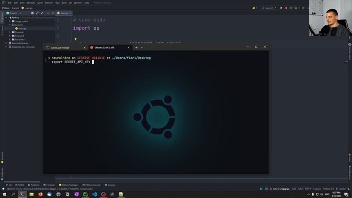The height and width of the screenshot is (198, 352).
Task: Click the collapse all icon in Project panel
Action: coord(42,13)
